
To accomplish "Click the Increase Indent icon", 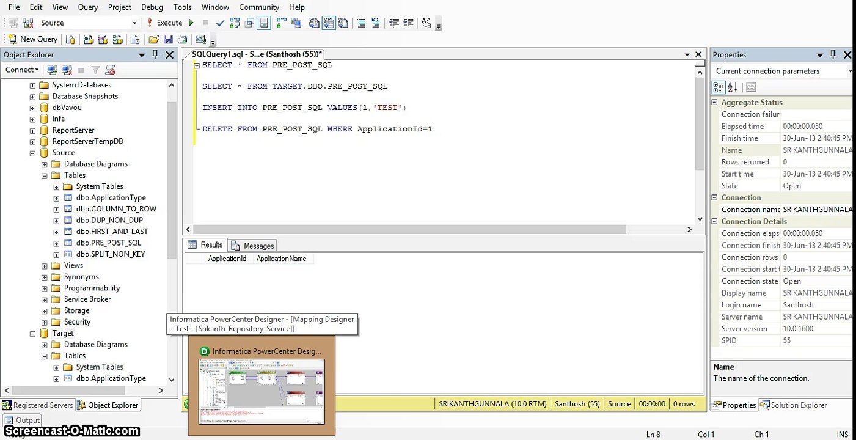I will pyautogui.click(x=409, y=23).
